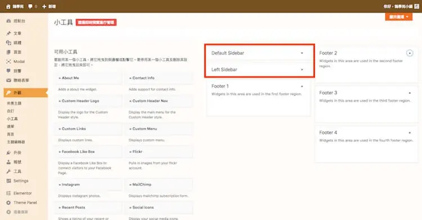Expand the Custom Header Logo widget

tap(88, 101)
